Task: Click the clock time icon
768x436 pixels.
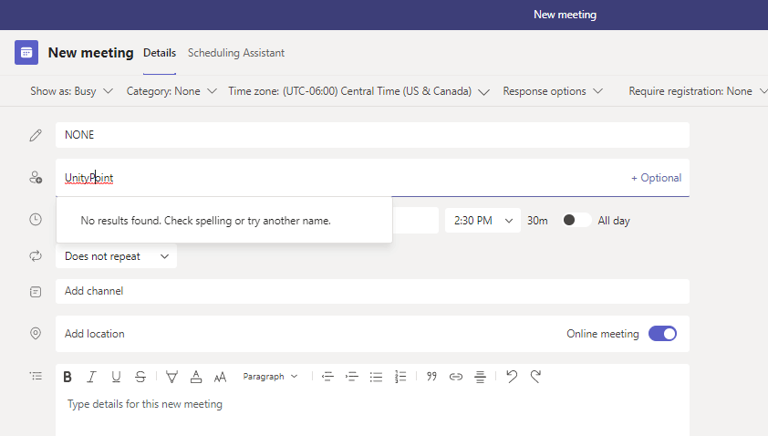Action: pyautogui.click(x=36, y=220)
